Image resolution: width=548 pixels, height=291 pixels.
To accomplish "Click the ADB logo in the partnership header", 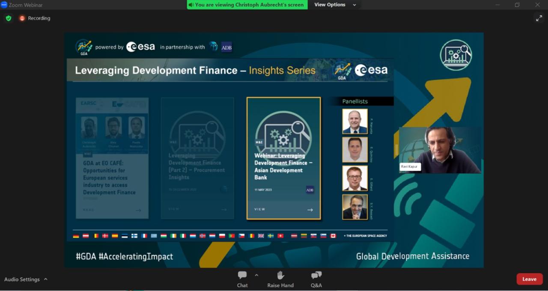I will 226,47.
